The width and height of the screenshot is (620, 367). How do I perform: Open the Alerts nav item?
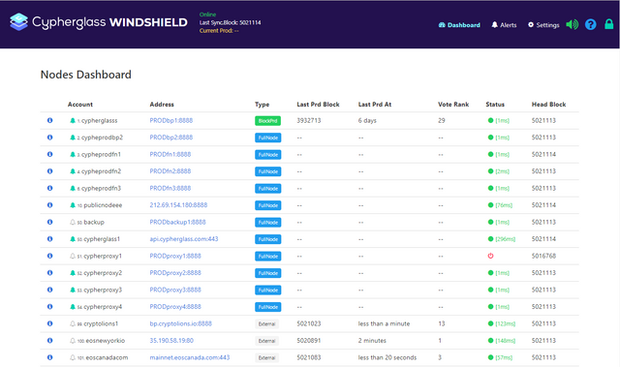(504, 25)
